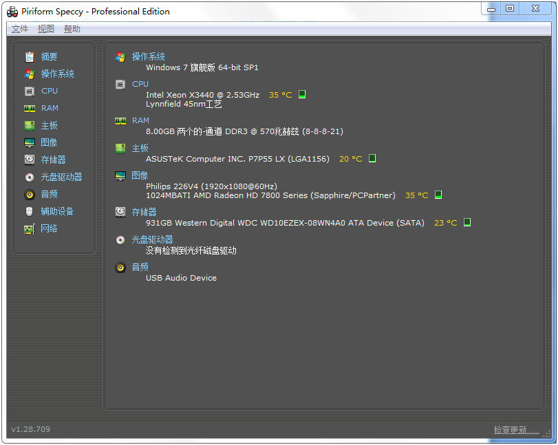Click the green motherboard temperature indicator icon
The height and width of the screenshot is (445, 558).
[x=372, y=158]
